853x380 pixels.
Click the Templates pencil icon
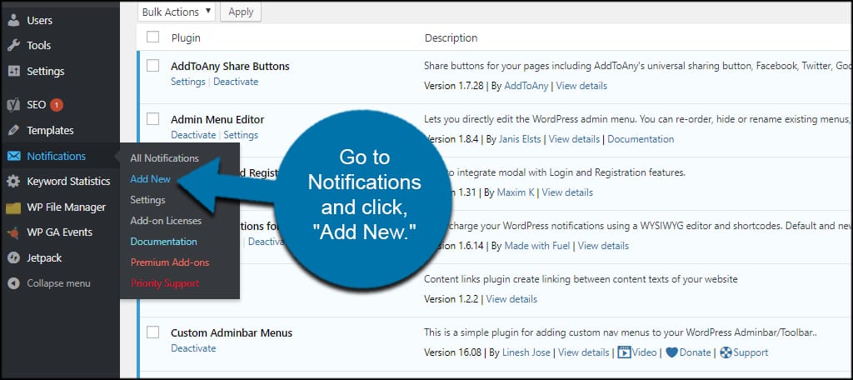(x=13, y=131)
